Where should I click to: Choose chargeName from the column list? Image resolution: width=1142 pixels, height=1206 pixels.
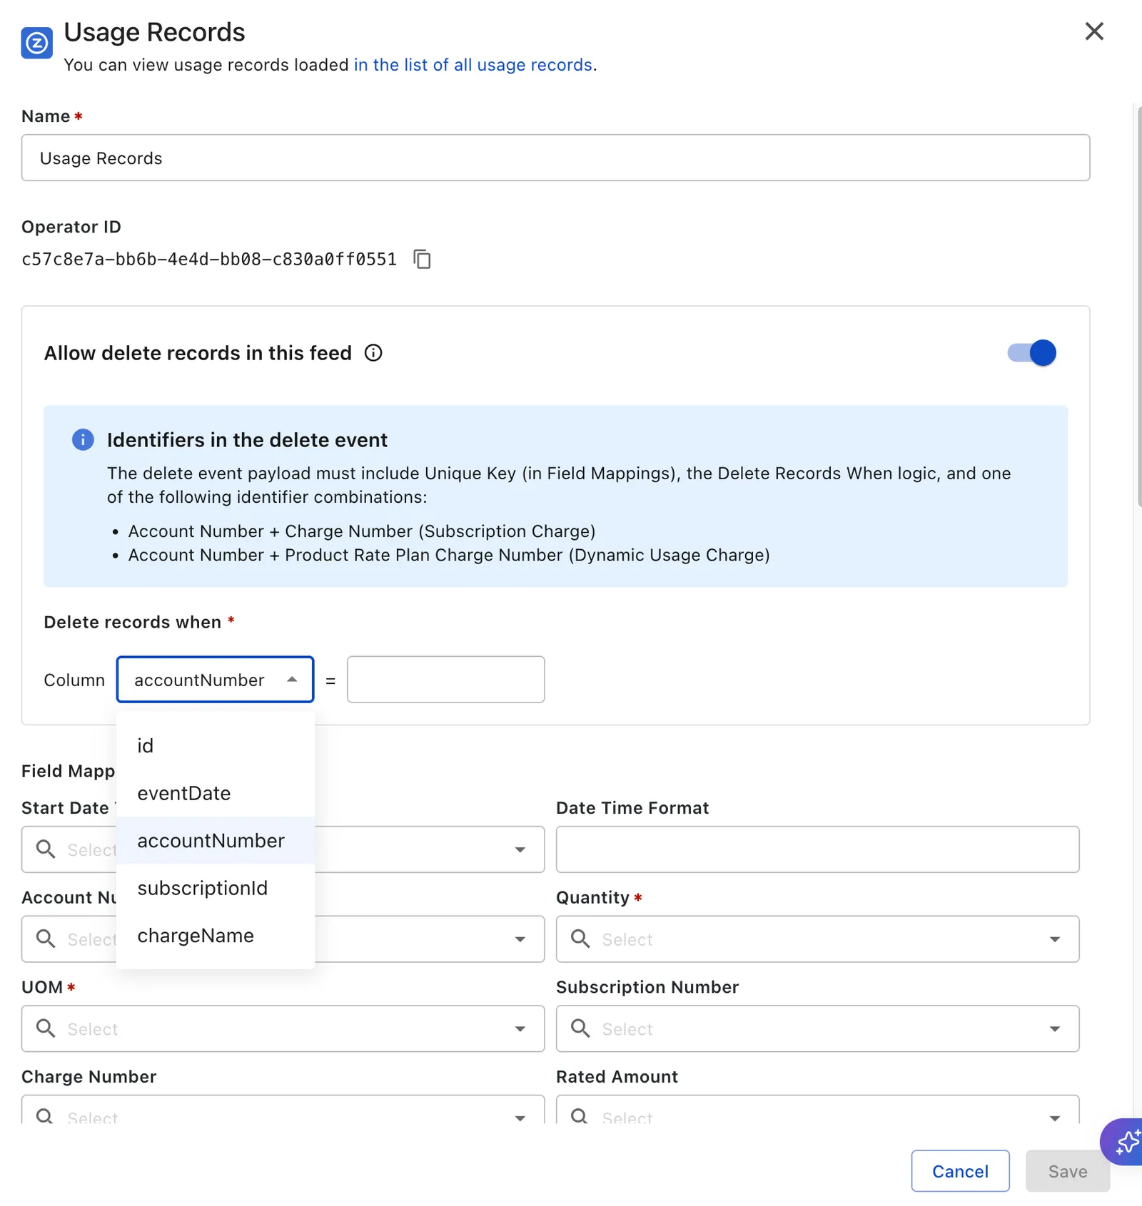click(216, 936)
